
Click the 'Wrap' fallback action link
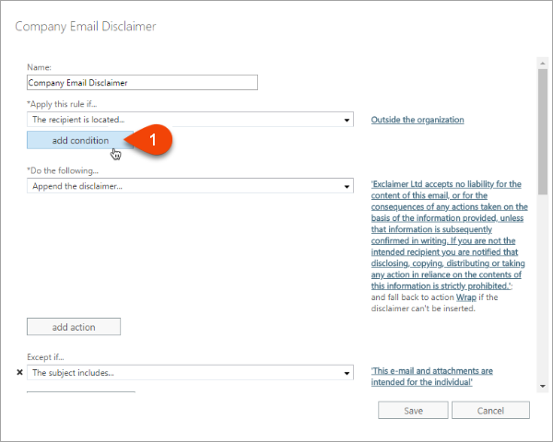point(465,297)
